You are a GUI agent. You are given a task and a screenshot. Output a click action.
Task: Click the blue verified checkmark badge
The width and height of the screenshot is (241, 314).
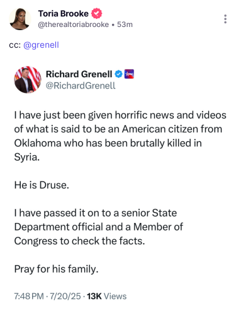(118, 74)
